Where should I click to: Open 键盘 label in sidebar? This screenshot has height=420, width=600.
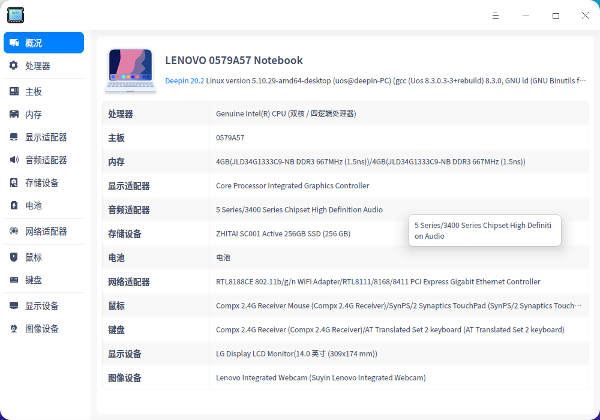pos(33,280)
